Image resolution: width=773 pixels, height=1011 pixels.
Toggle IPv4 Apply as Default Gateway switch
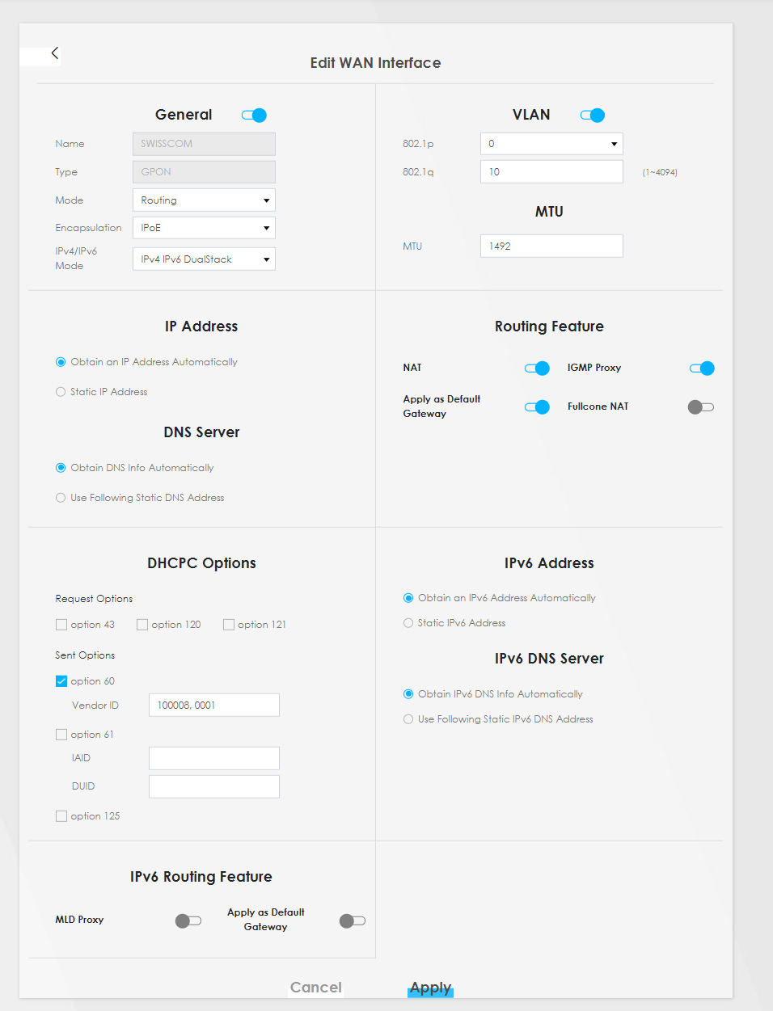(537, 407)
